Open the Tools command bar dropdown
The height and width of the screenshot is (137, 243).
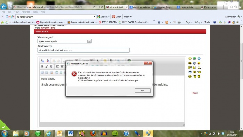(x=208, y=22)
